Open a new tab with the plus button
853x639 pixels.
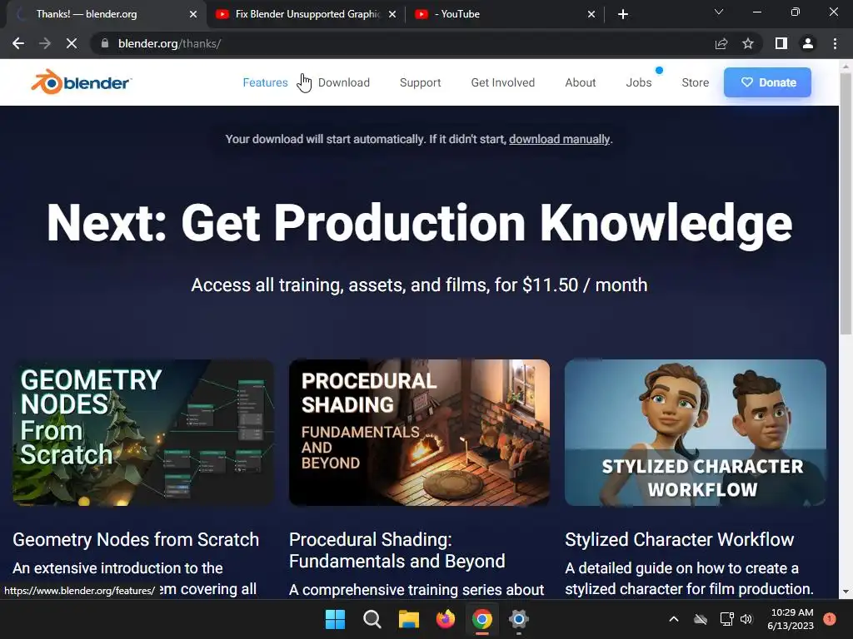[x=623, y=14]
